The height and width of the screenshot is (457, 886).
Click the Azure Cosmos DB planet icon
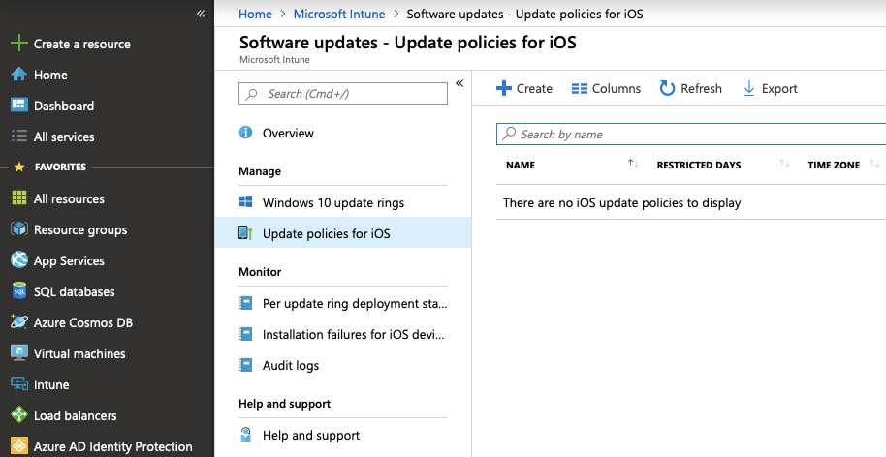[x=19, y=322]
